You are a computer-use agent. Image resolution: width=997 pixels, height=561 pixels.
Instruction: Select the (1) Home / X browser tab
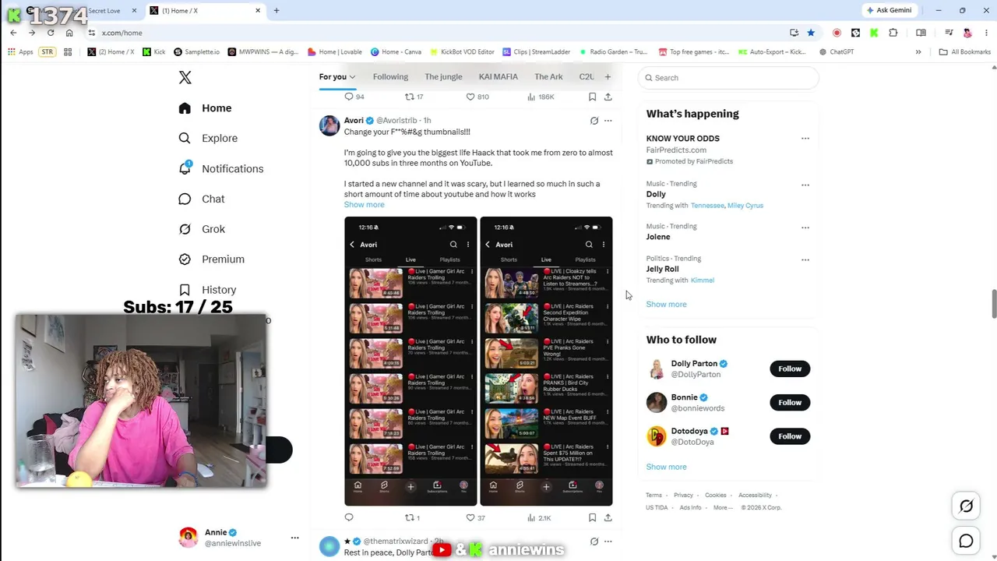[x=204, y=10]
